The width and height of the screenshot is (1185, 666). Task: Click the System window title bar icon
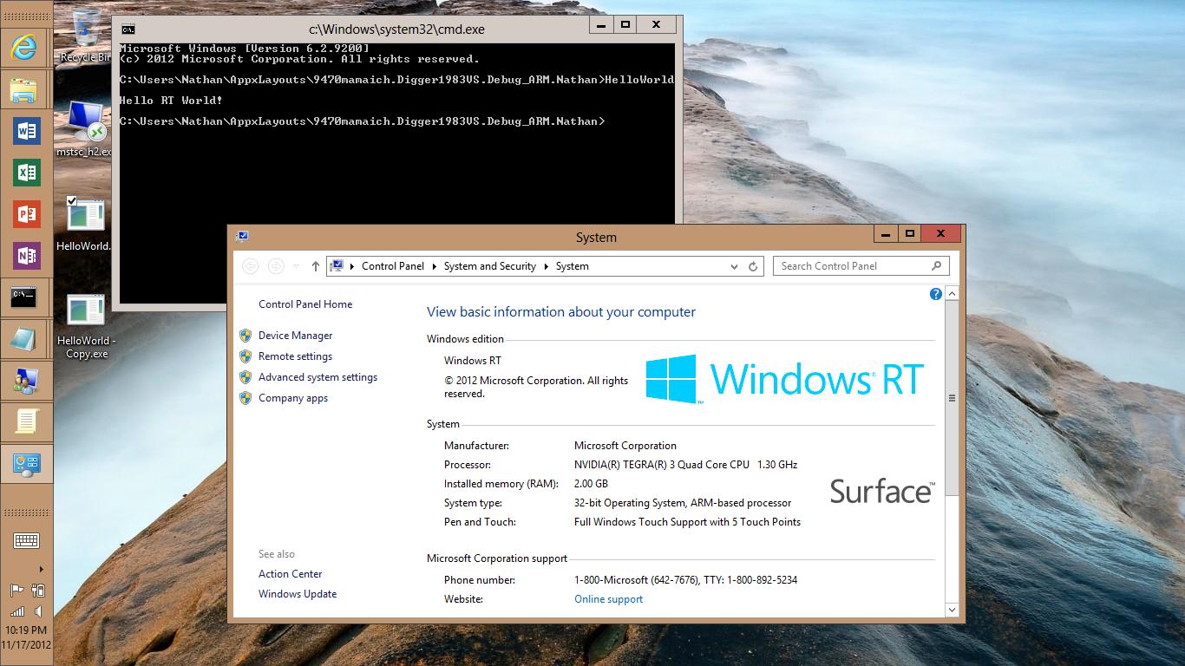click(x=242, y=236)
